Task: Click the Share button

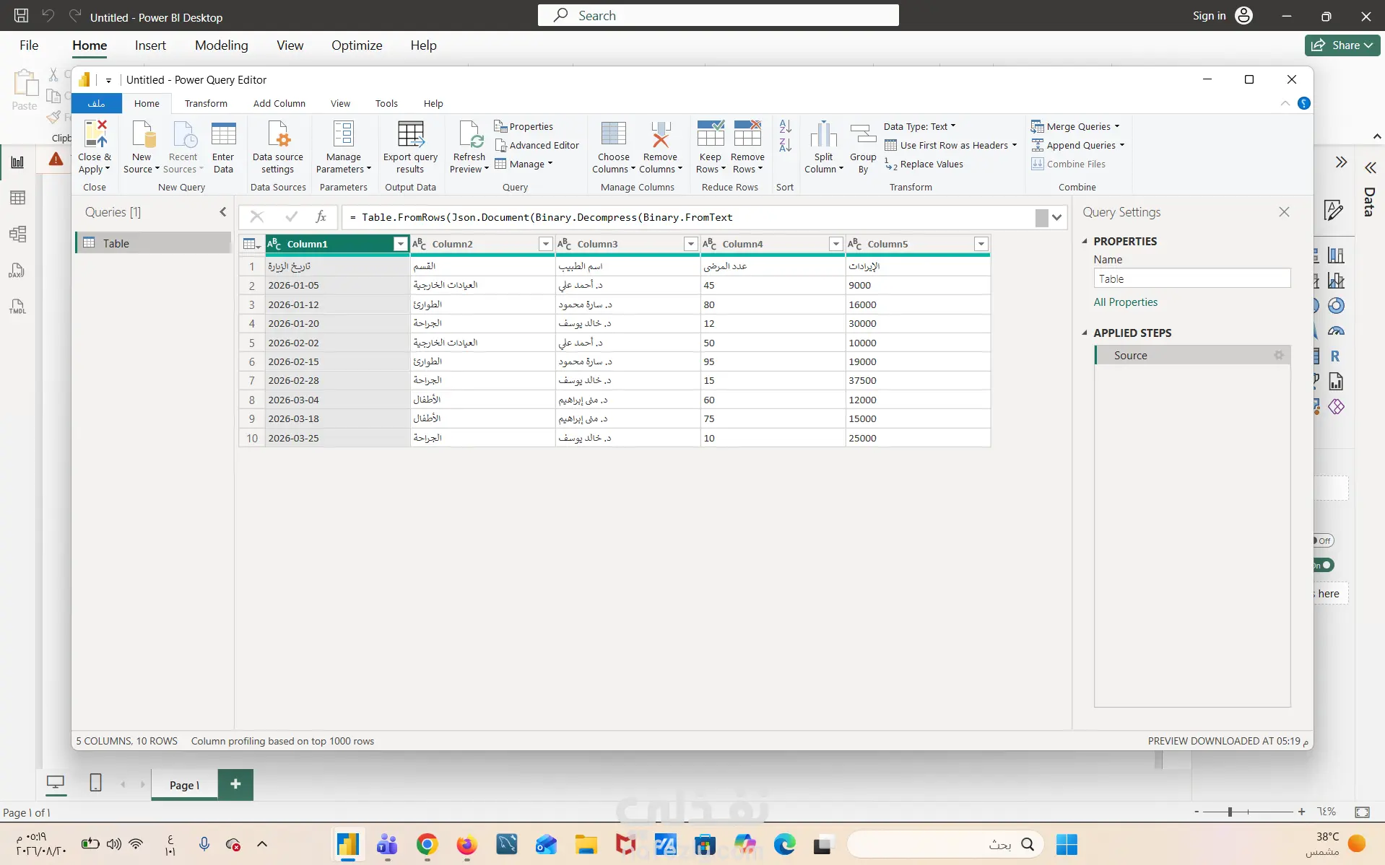Action: point(1342,45)
